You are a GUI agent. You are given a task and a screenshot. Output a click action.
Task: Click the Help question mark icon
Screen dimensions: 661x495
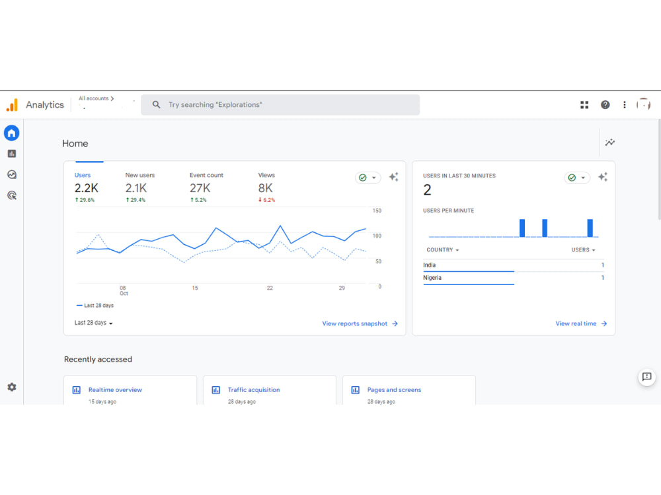tap(605, 104)
